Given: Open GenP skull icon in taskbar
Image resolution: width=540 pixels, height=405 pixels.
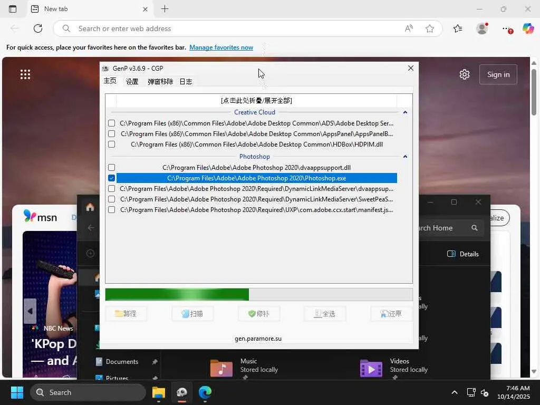Looking at the screenshot, I should pos(182,392).
